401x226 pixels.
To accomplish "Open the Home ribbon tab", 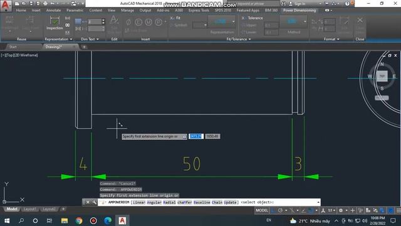I will (x=21, y=11).
